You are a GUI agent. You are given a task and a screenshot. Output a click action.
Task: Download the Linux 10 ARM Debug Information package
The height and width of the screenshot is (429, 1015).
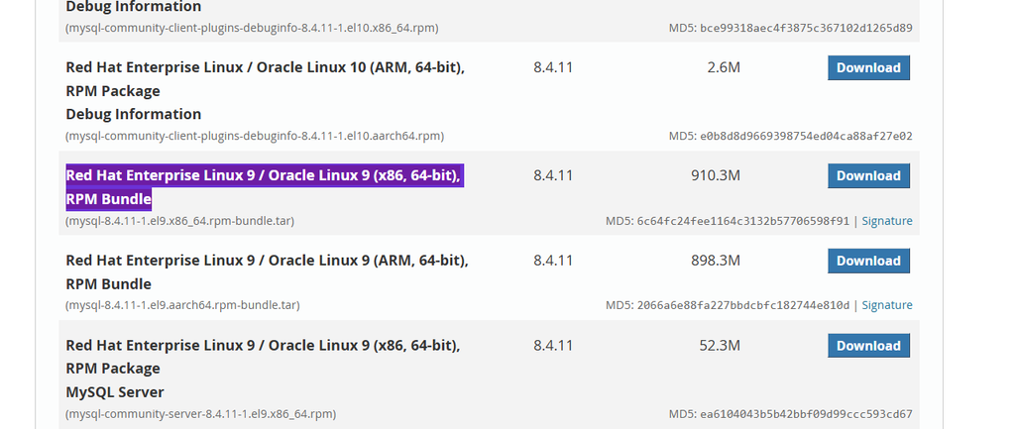click(x=868, y=68)
